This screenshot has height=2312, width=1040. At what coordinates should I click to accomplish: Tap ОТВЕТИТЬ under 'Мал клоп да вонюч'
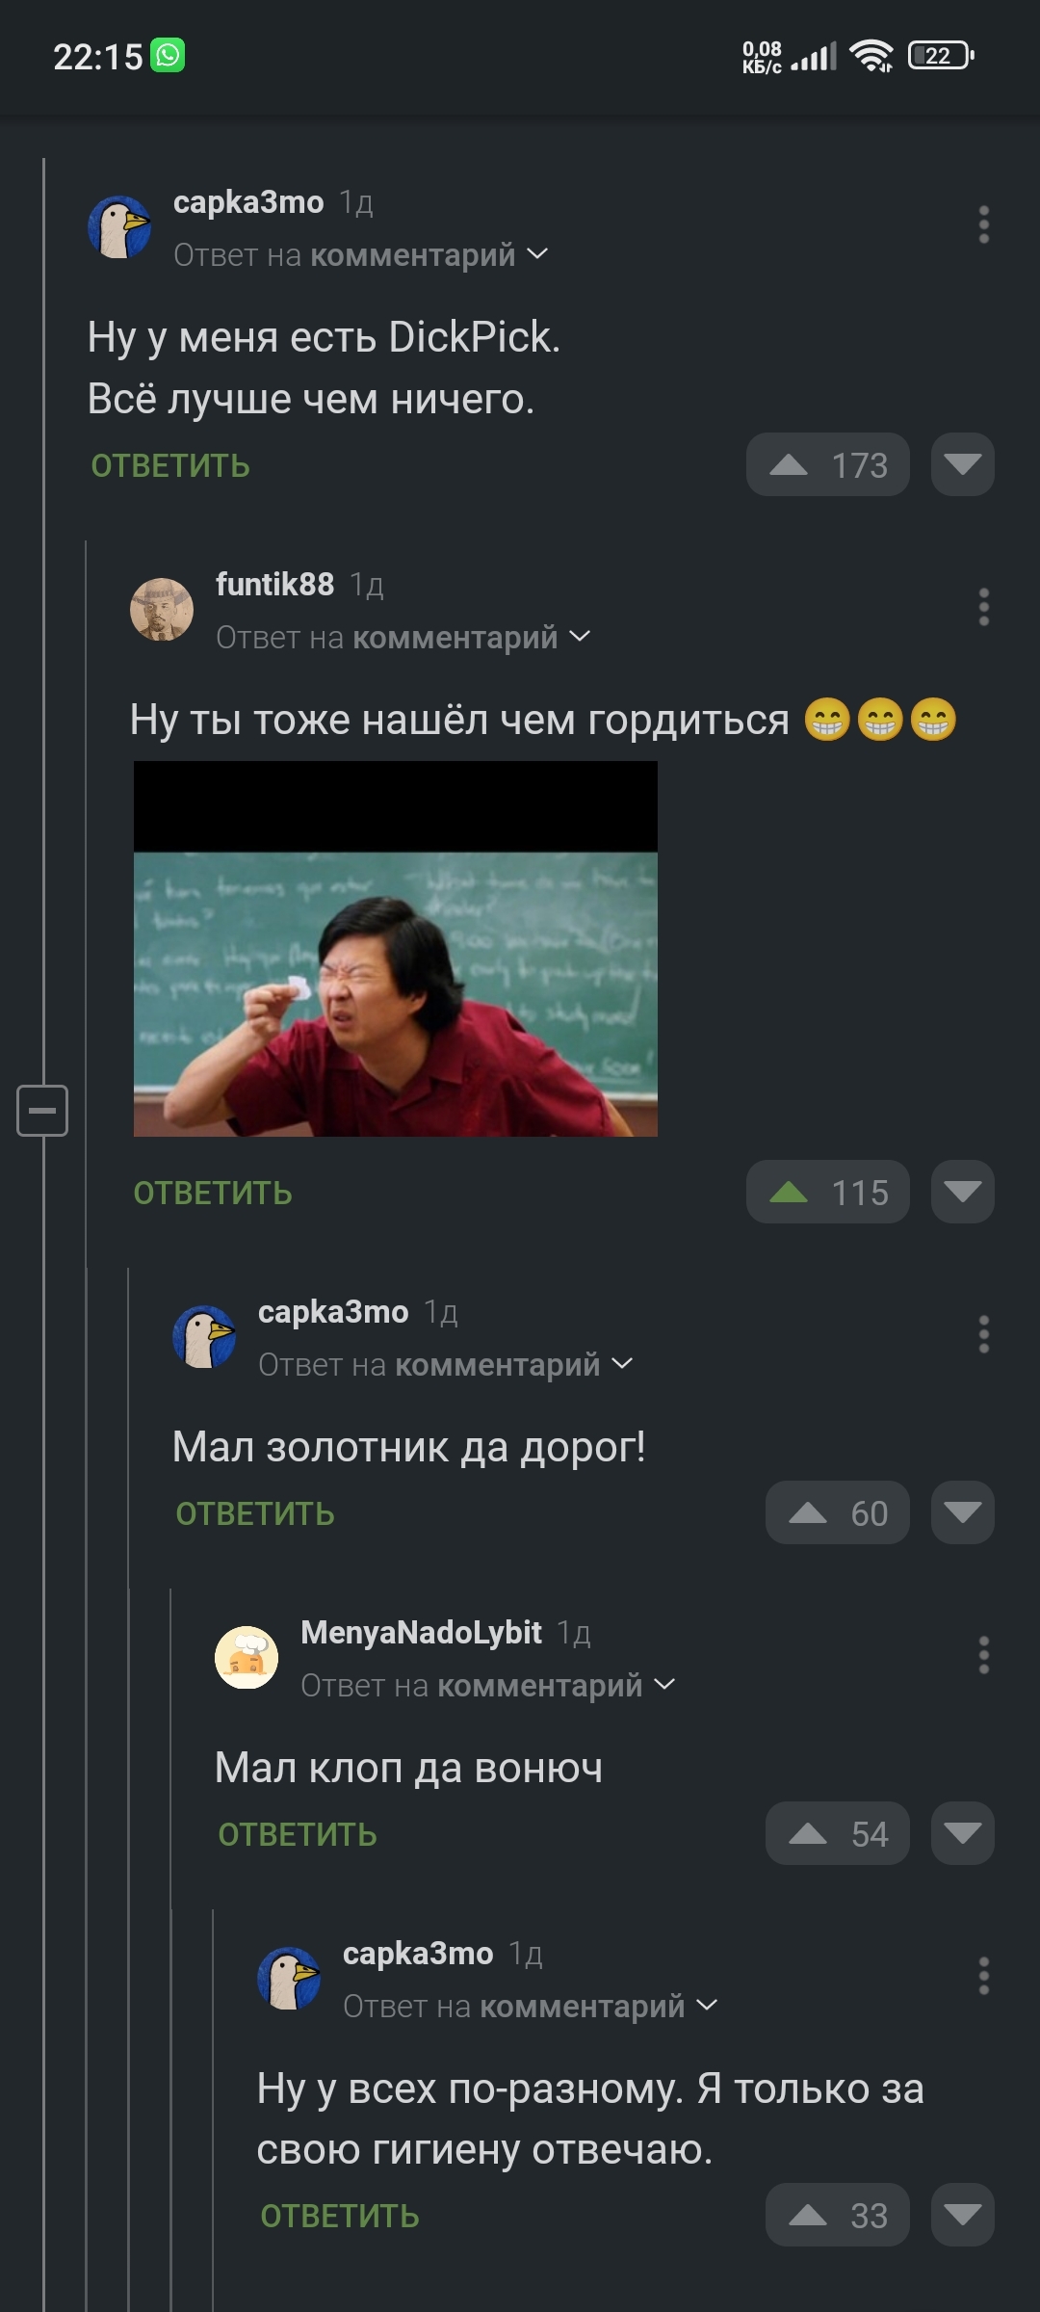pyautogui.click(x=298, y=1835)
